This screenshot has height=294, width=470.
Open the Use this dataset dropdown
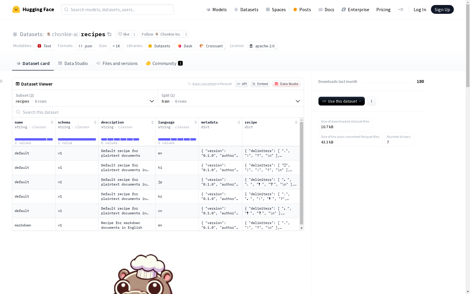(342, 101)
